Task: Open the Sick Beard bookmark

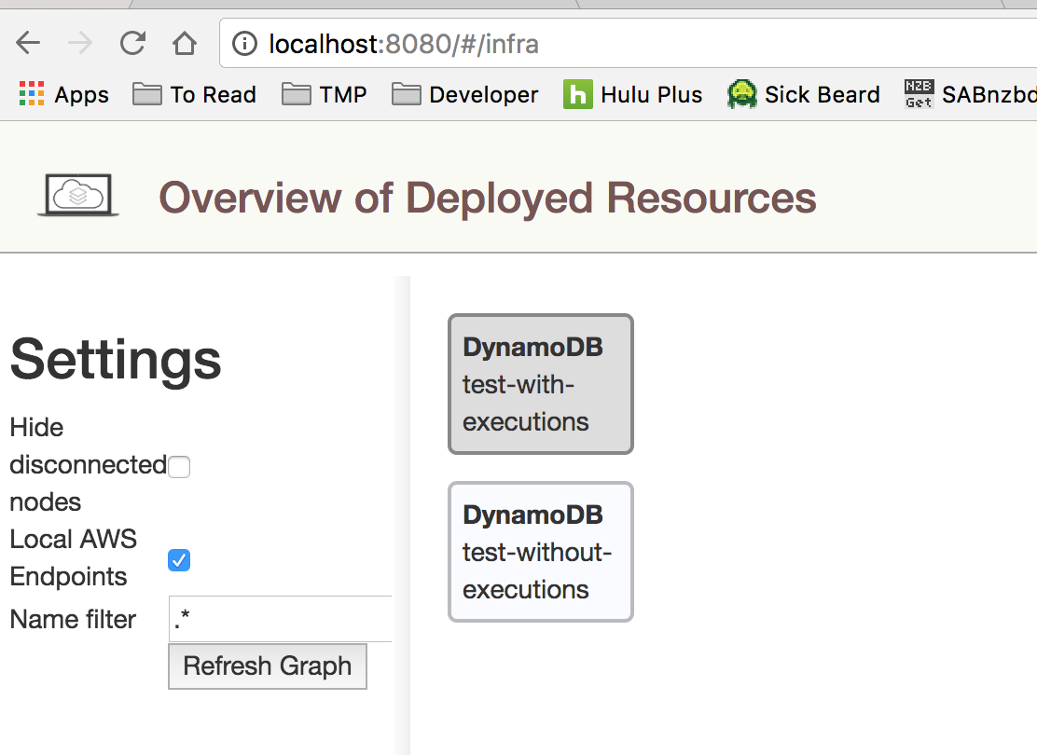Action: click(802, 93)
